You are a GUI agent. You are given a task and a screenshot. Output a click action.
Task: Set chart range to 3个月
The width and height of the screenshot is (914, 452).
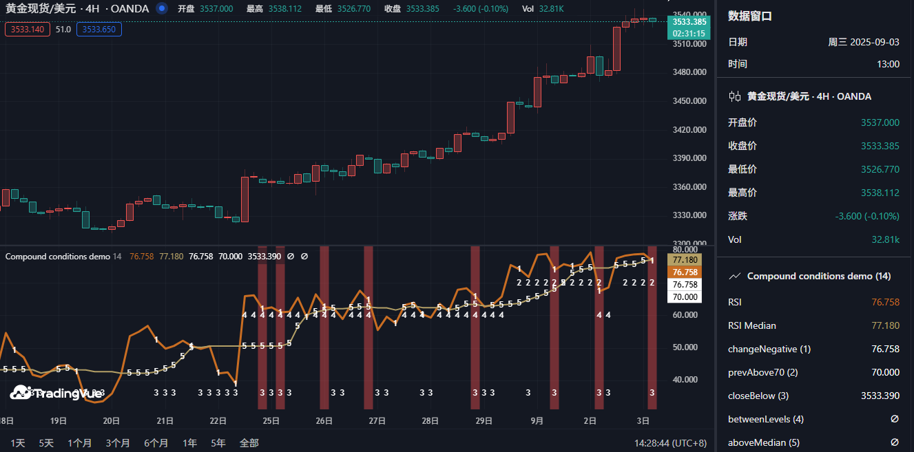(118, 443)
